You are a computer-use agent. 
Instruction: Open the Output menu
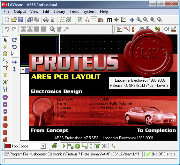[20, 11]
